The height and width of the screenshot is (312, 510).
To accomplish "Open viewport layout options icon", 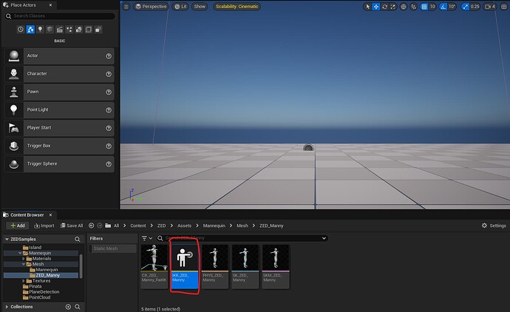I will (x=504, y=7).
